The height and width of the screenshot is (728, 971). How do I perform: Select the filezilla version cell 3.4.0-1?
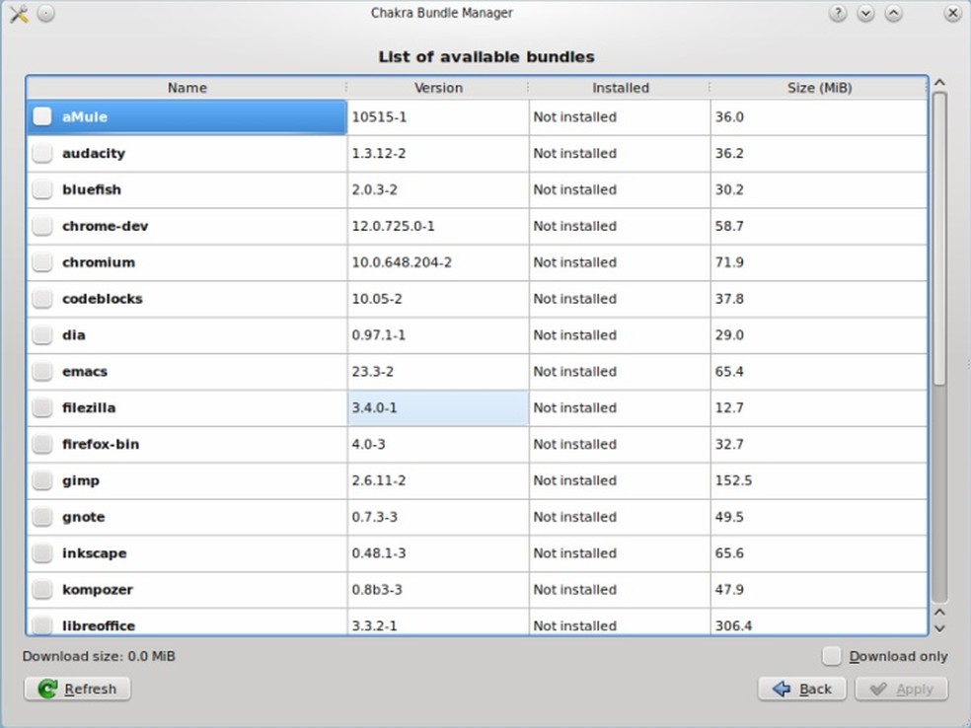(x=437, y=407)
